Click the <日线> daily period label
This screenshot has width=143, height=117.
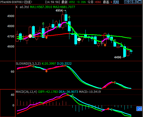[28, 2]
